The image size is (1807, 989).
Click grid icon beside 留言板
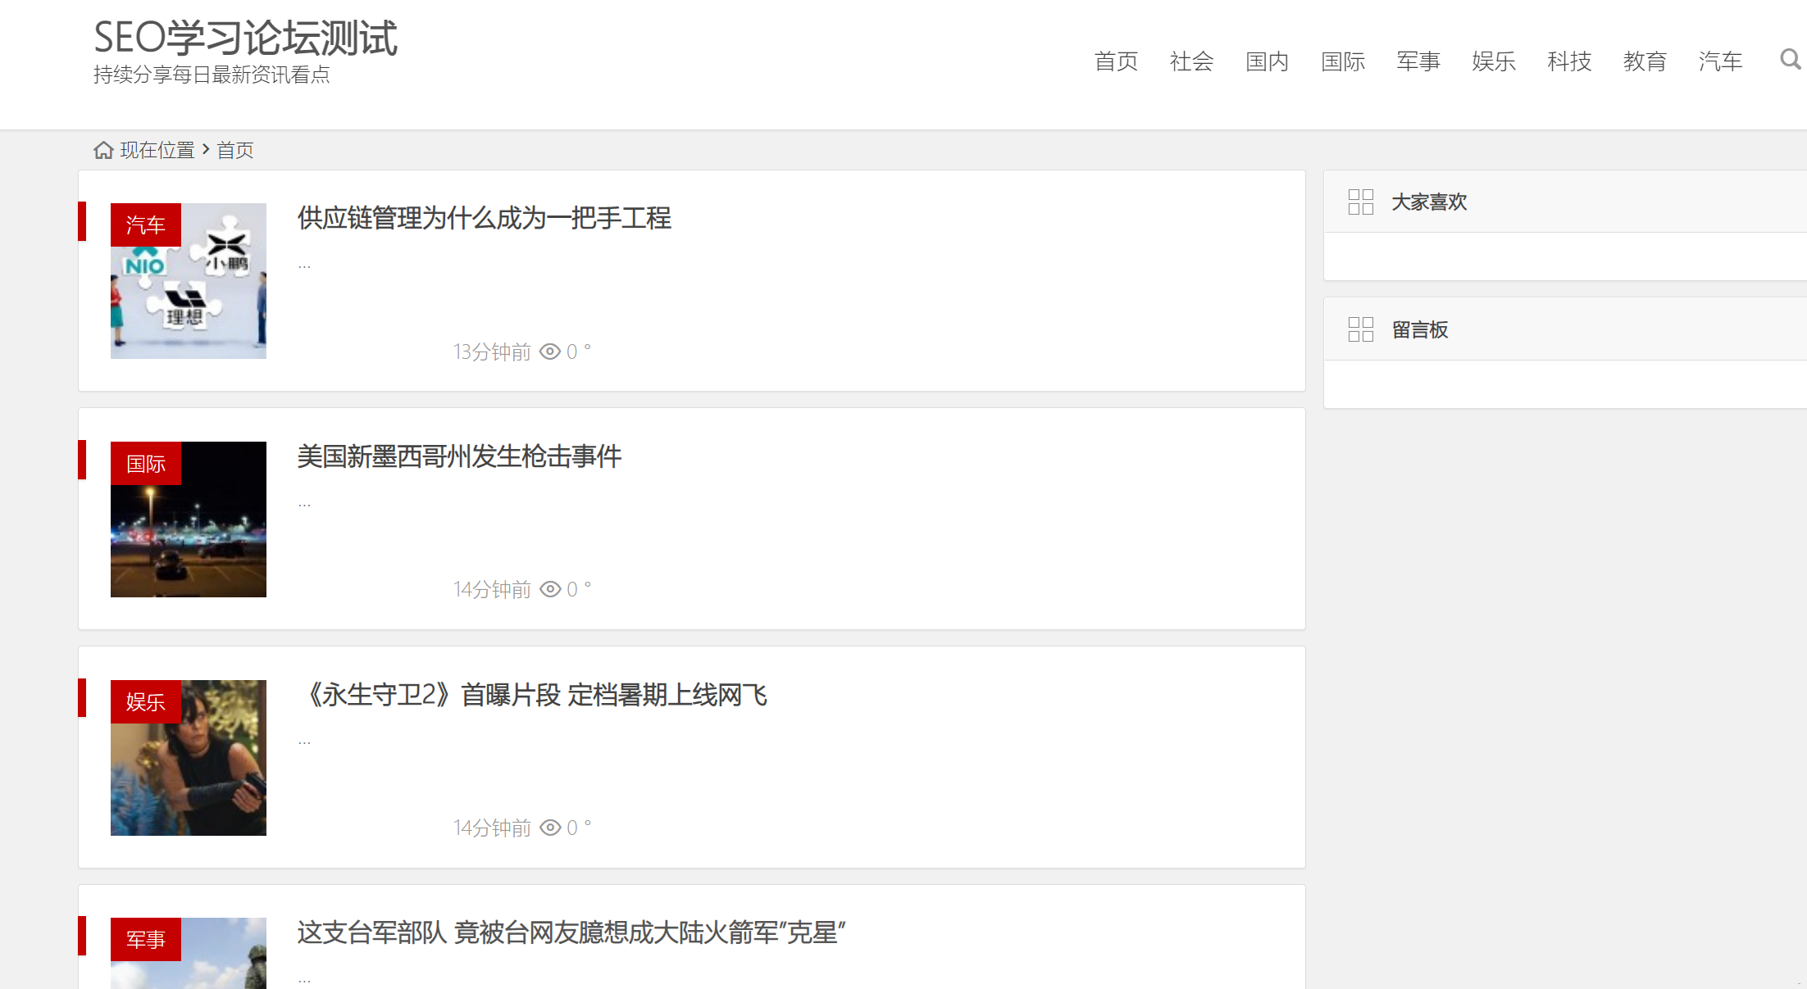point(1360,329)
